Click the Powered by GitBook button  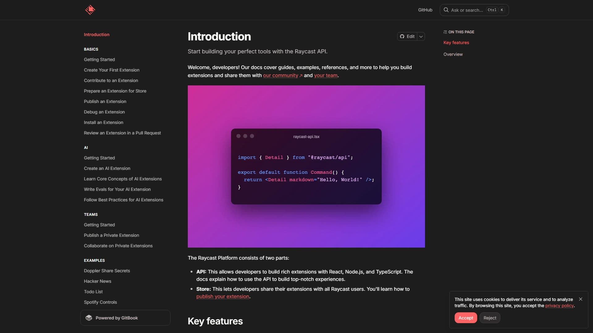click(125, 318)
